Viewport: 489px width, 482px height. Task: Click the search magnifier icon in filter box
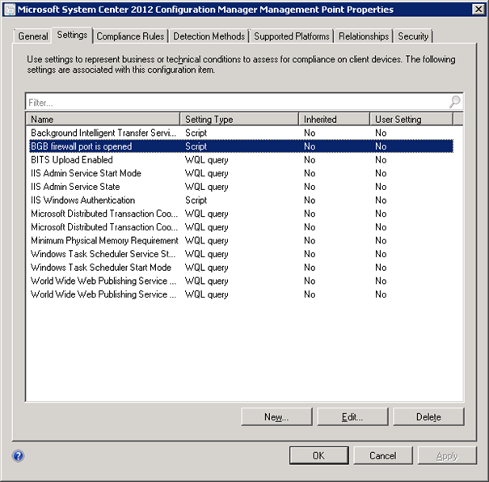click(x=455, y=102)
